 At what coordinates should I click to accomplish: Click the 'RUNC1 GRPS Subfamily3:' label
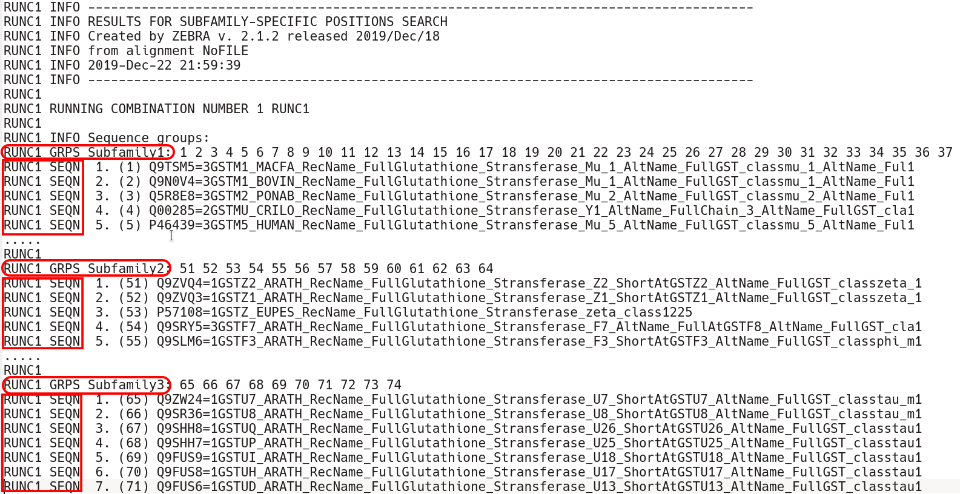point(88,385)
